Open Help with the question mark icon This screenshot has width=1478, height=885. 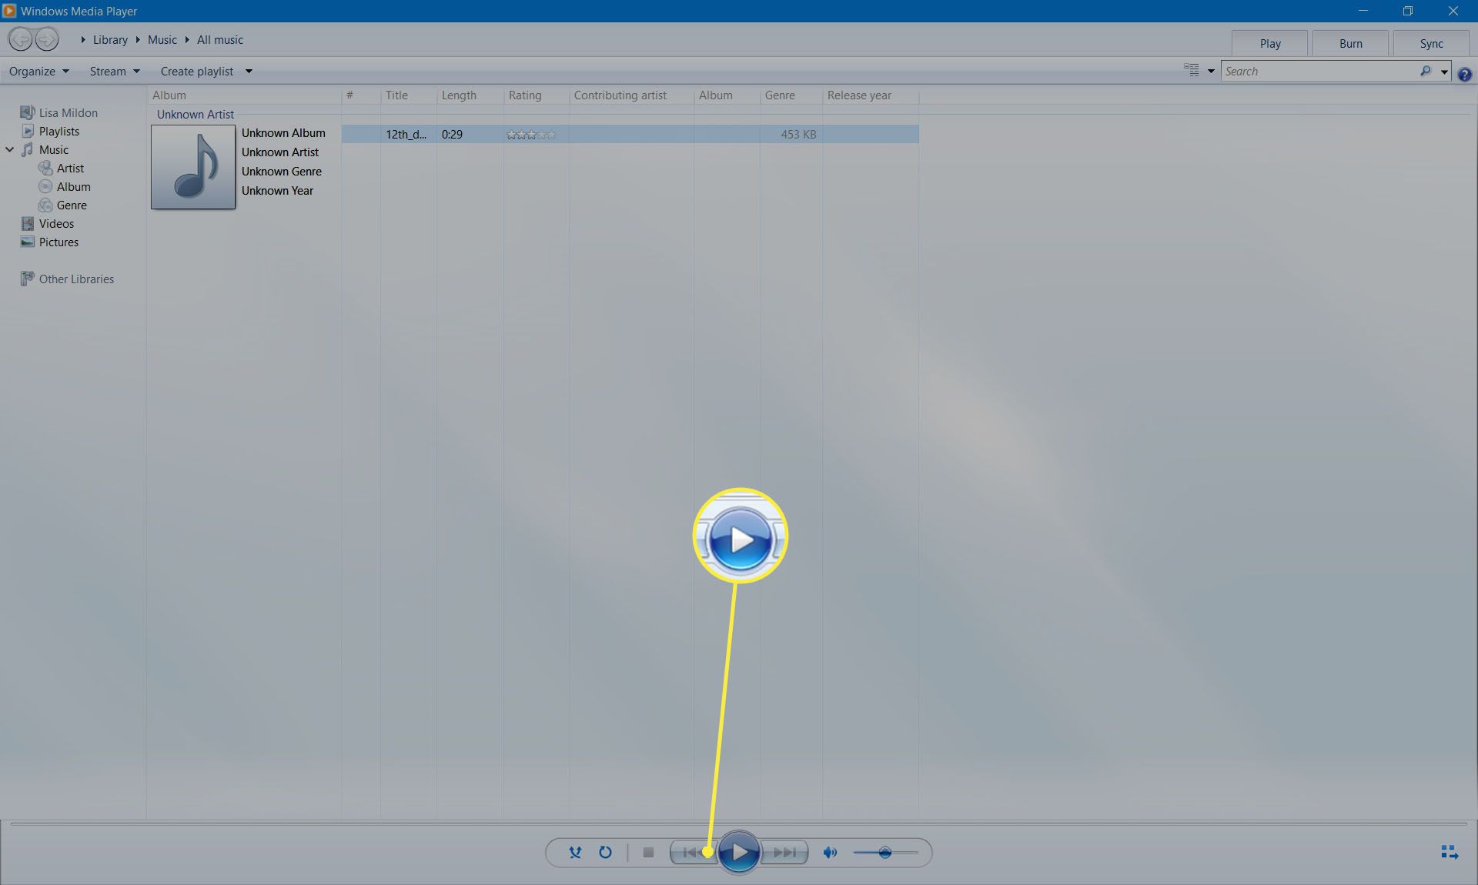1464,74
